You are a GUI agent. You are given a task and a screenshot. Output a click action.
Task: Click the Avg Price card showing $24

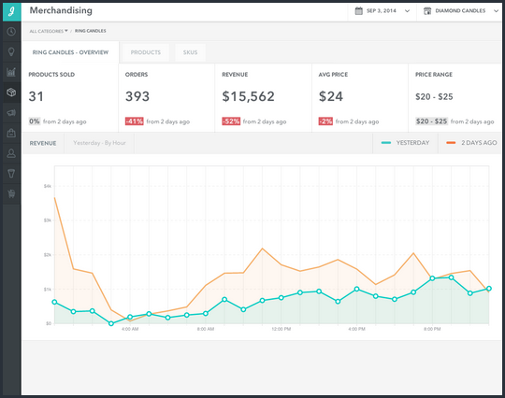pos(360,97)
